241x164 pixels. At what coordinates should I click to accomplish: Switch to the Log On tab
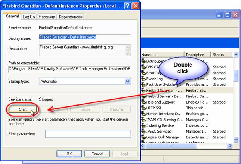29,17
